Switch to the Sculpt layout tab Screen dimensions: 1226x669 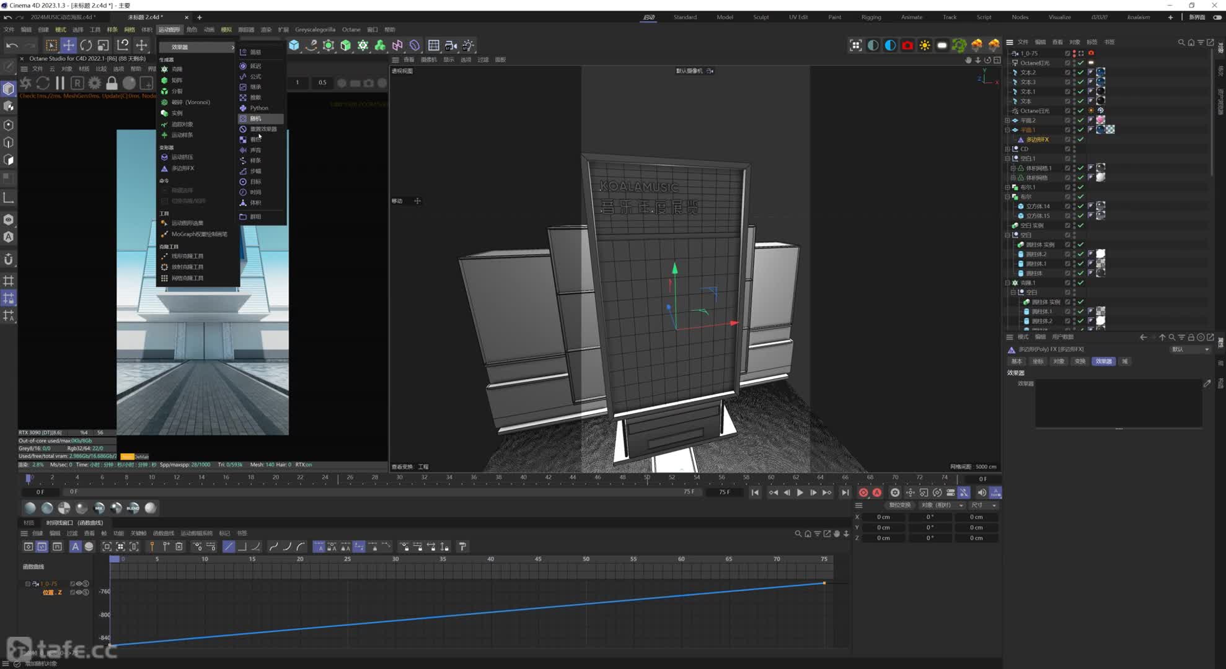[761, 17]
